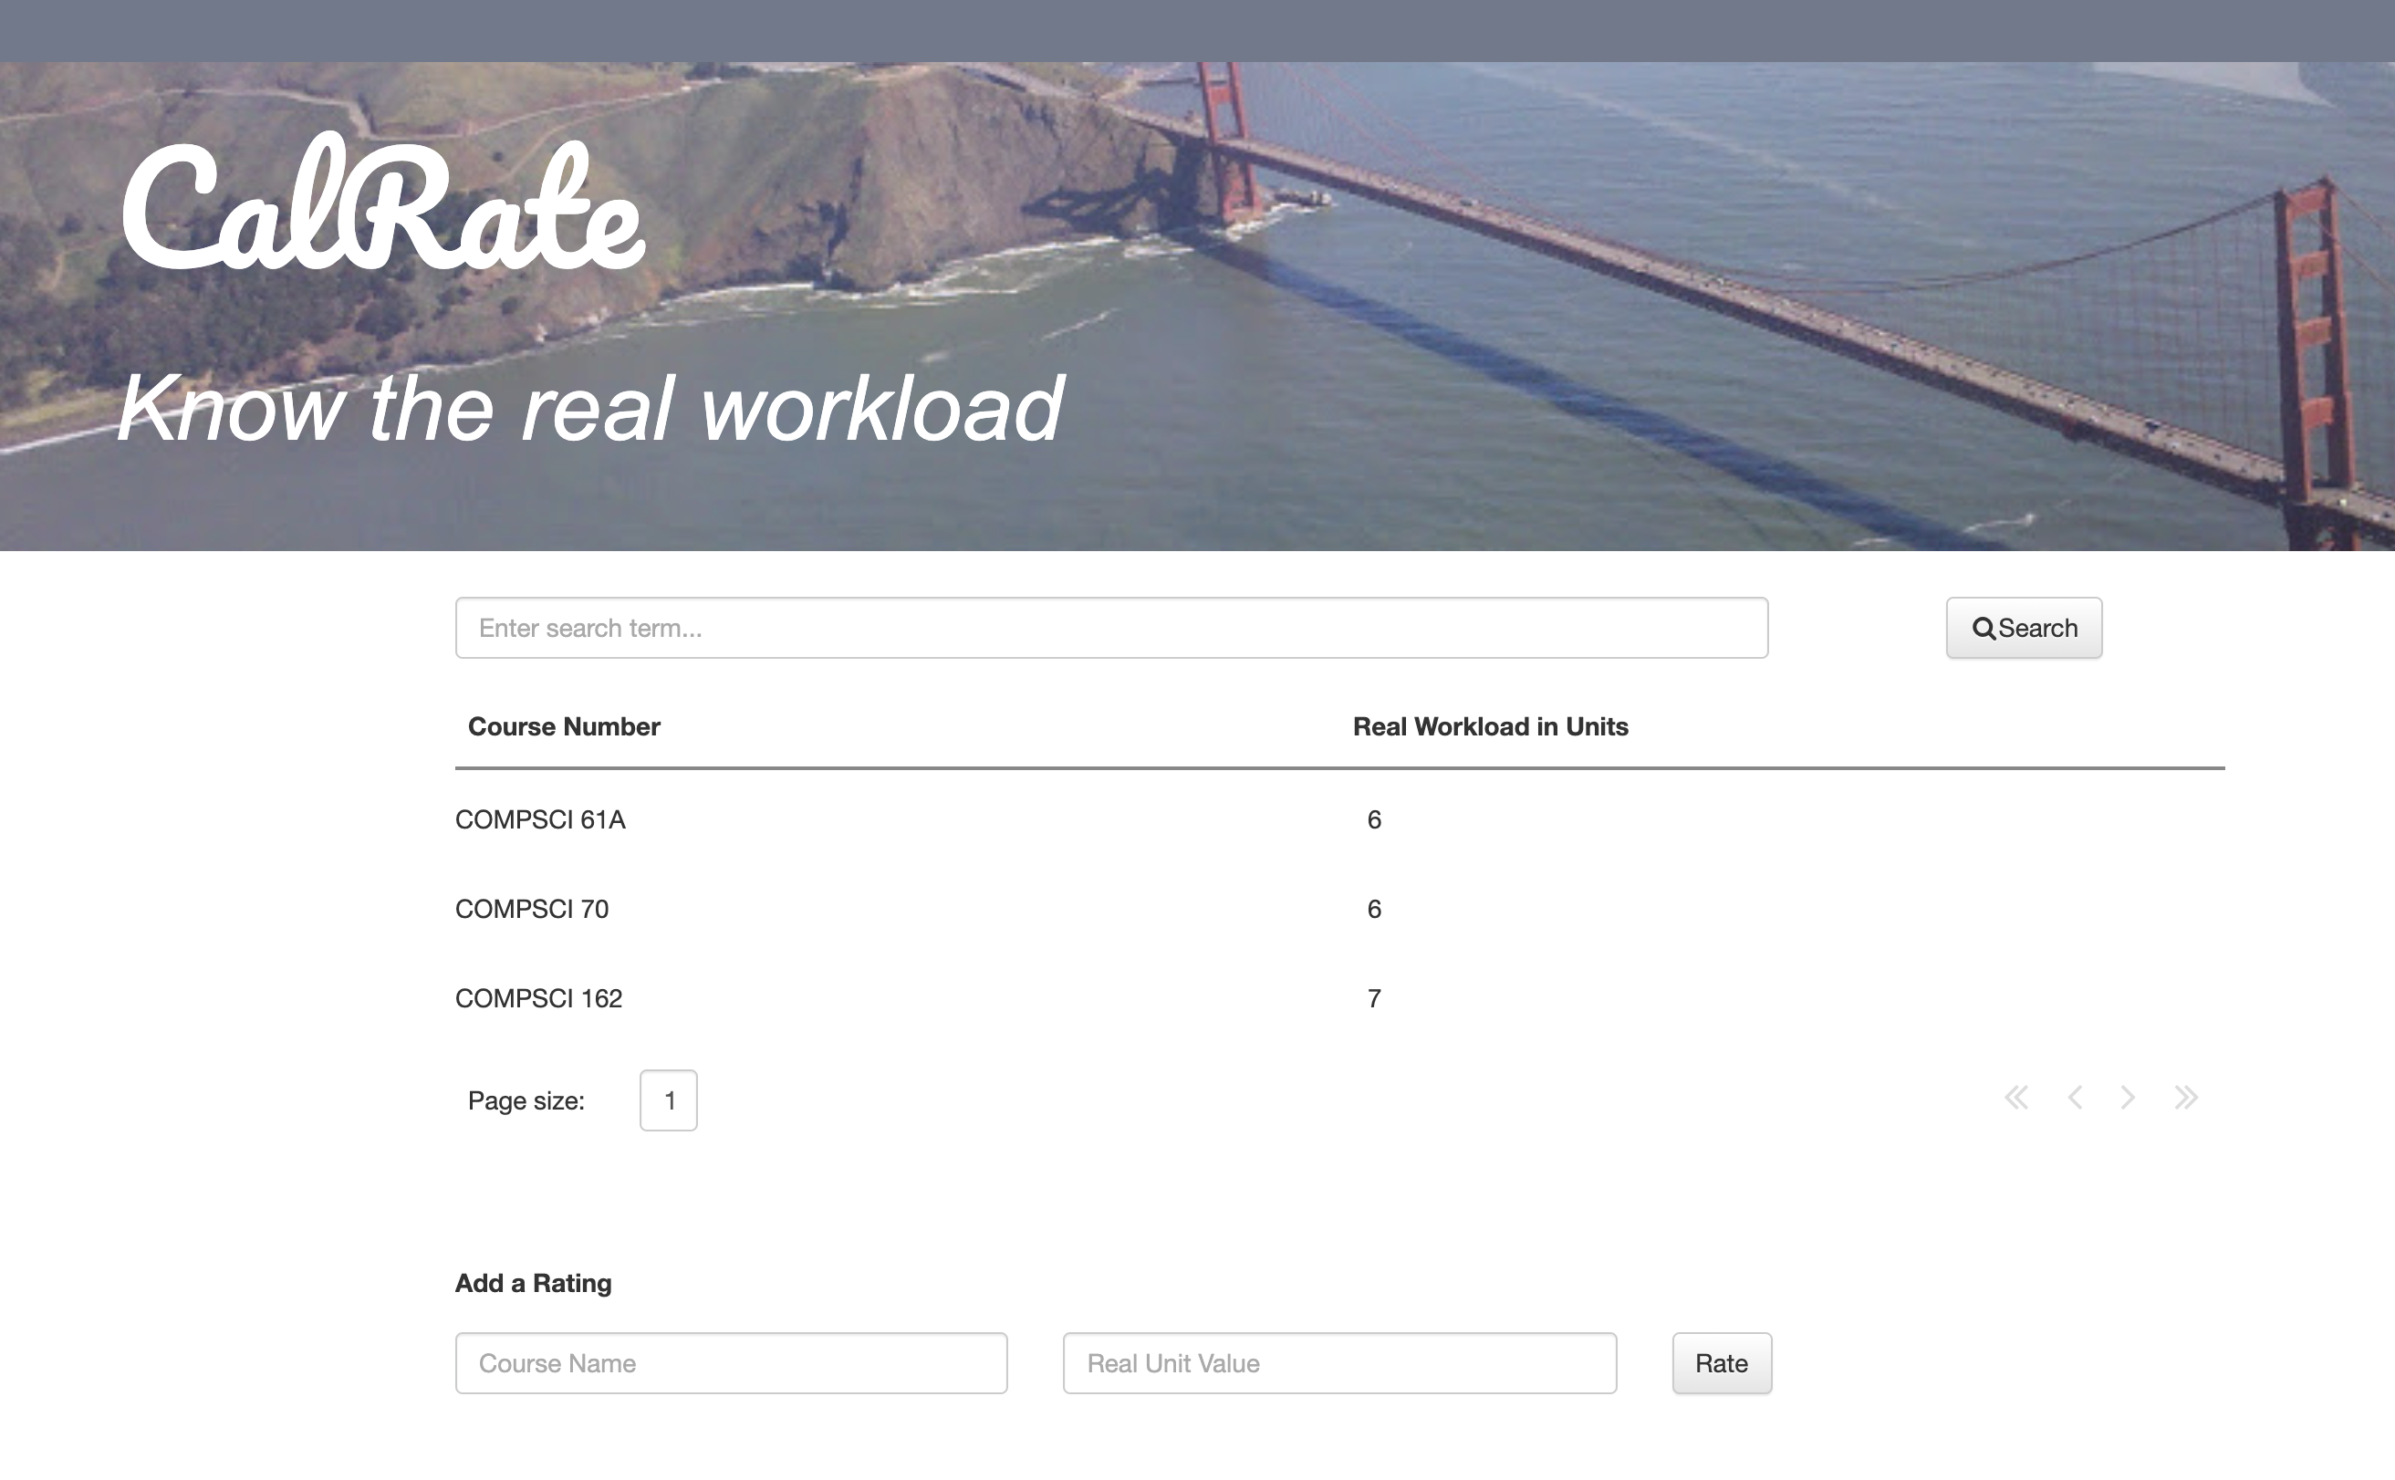
Task: Click workload value 7 for COMPSCI 162
Action: [x=1373, y=998]
